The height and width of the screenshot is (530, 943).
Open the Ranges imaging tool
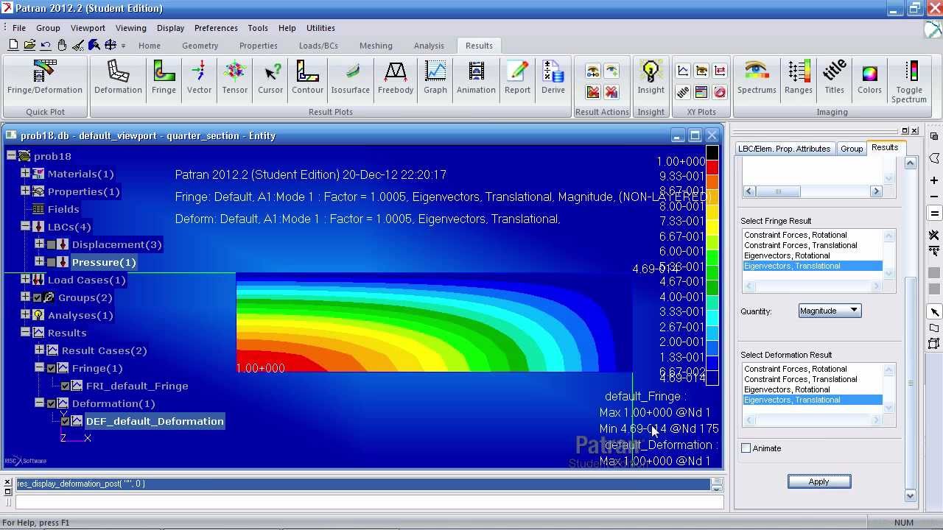[x=798, y=78]
